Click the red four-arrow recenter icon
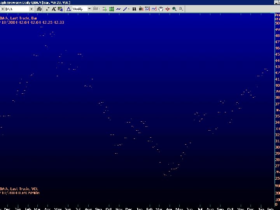280x210 pixels. [x=168, y=9]
